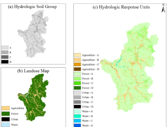Click the soil group A legend swatch

pyautogui.click(x=5, y=47)
